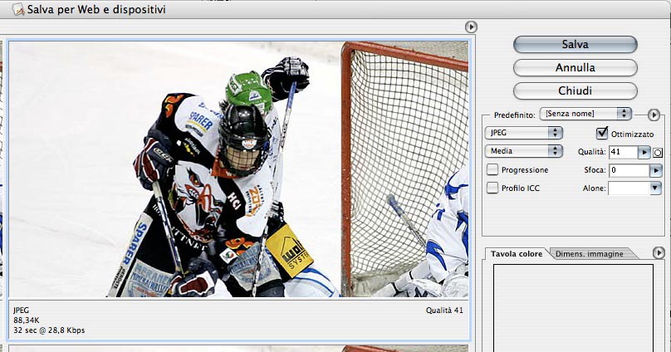This screenshot has width=671, height=352.
Task: Open the Predefinito preset dropdown
Action: [x=585, y=114]
